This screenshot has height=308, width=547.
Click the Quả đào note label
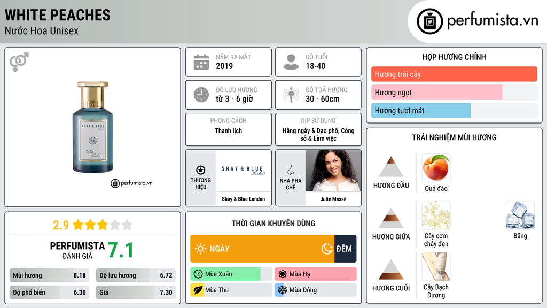click(436, 189)
